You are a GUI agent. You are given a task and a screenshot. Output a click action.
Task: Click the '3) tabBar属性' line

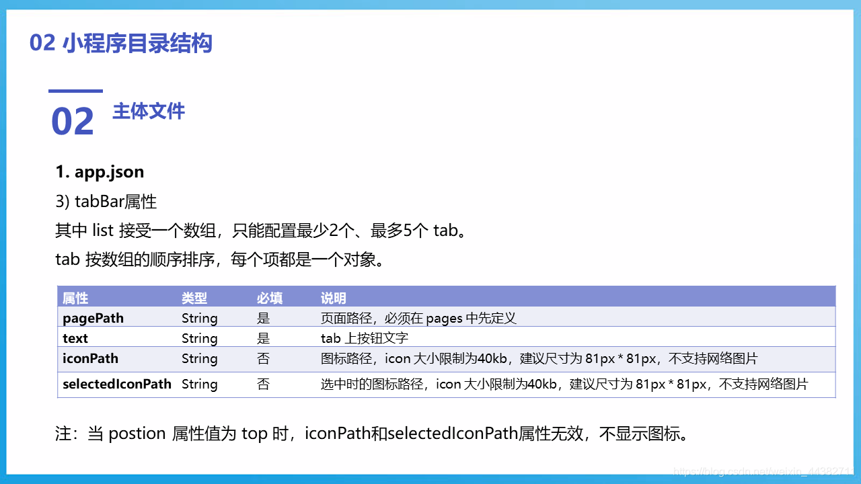[x=106, y=201]
